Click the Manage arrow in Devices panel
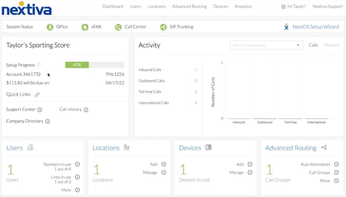Image resolution: width=346 pixels, height=197 pixels. 250,173
